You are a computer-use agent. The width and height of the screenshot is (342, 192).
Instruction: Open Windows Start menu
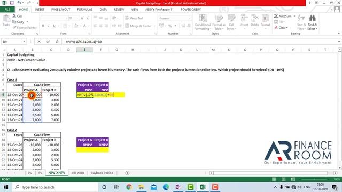(x=6, y=187)
